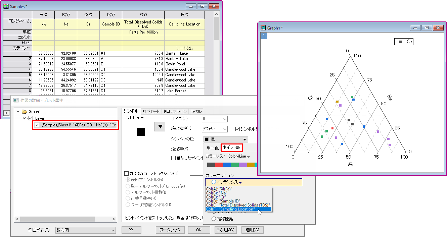447x237 pixels.
Task: Select the インデックス radio option
Action: click(214, 182)
